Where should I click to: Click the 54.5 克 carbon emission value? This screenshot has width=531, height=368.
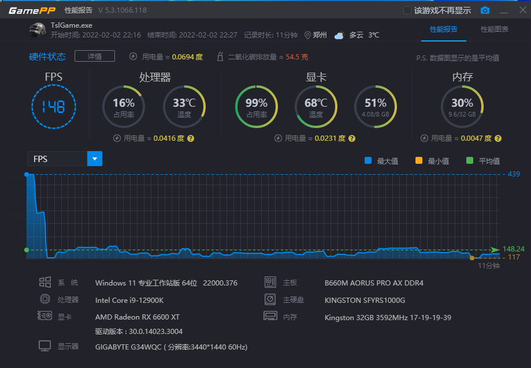tap(296, 57)
